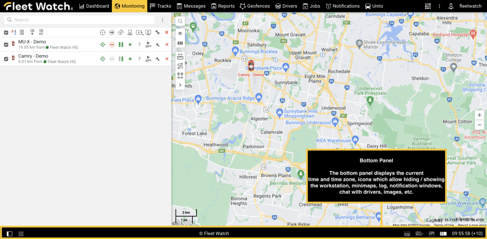The height and width of the screenshot is (239, 487).
Task: Open the routing tool on map toolbar
Action: (180, 66)
